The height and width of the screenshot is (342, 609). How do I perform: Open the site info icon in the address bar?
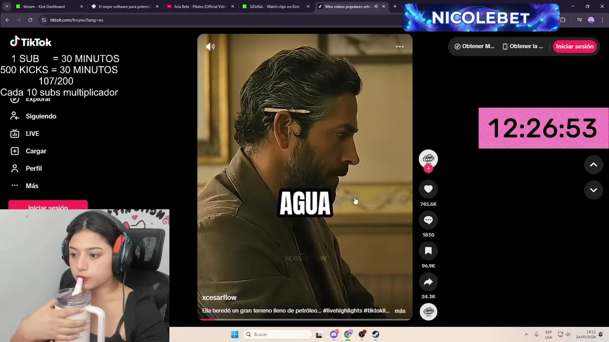(x=44, y=20)
